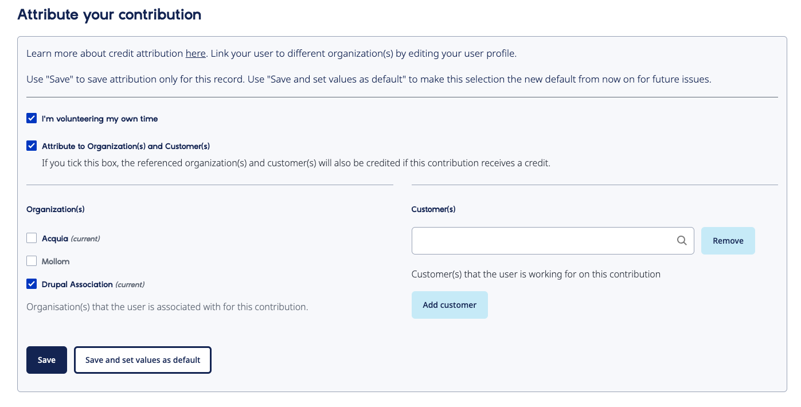Disable "I'm volunteering my own time"
Screen dimensions: 801x407
(32, 118)
